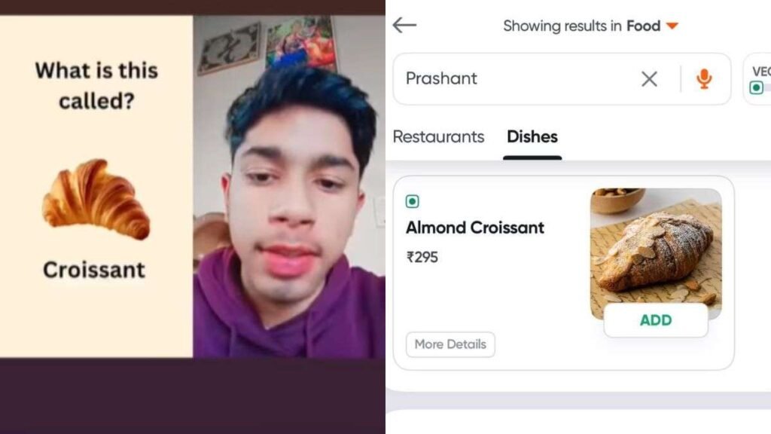Click the selfie video frame
The height and width of the screenshot is (434, 771).
pyautogui.click(x=288, y=187)
